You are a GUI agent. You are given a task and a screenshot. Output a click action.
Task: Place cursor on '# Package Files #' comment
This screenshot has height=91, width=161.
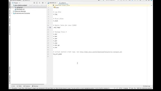(60, 32)
